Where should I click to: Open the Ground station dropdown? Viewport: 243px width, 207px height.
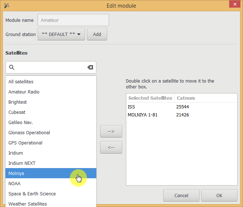coord(61,34)
